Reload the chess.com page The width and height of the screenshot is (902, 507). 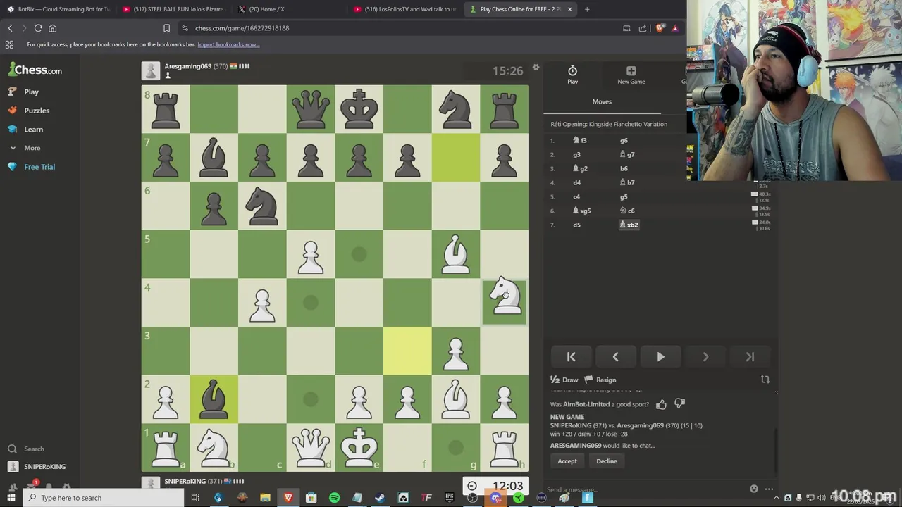[38, 28]
